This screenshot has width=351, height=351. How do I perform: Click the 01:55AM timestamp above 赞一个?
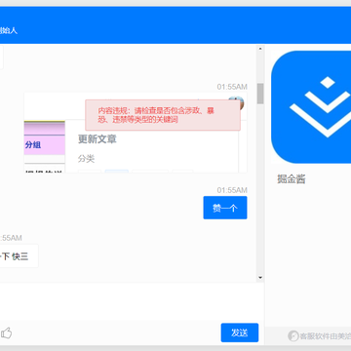[x=232, y=190]
